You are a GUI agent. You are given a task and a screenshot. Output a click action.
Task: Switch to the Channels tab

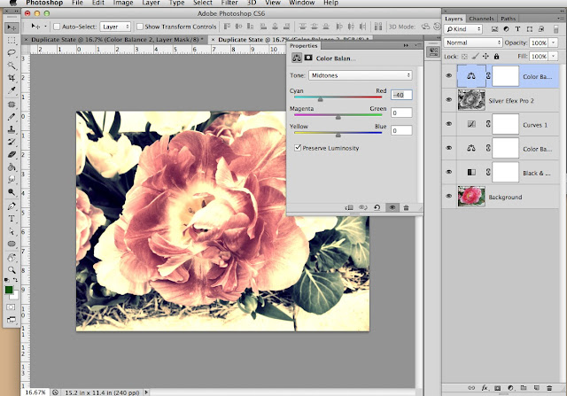pos(481,17)
